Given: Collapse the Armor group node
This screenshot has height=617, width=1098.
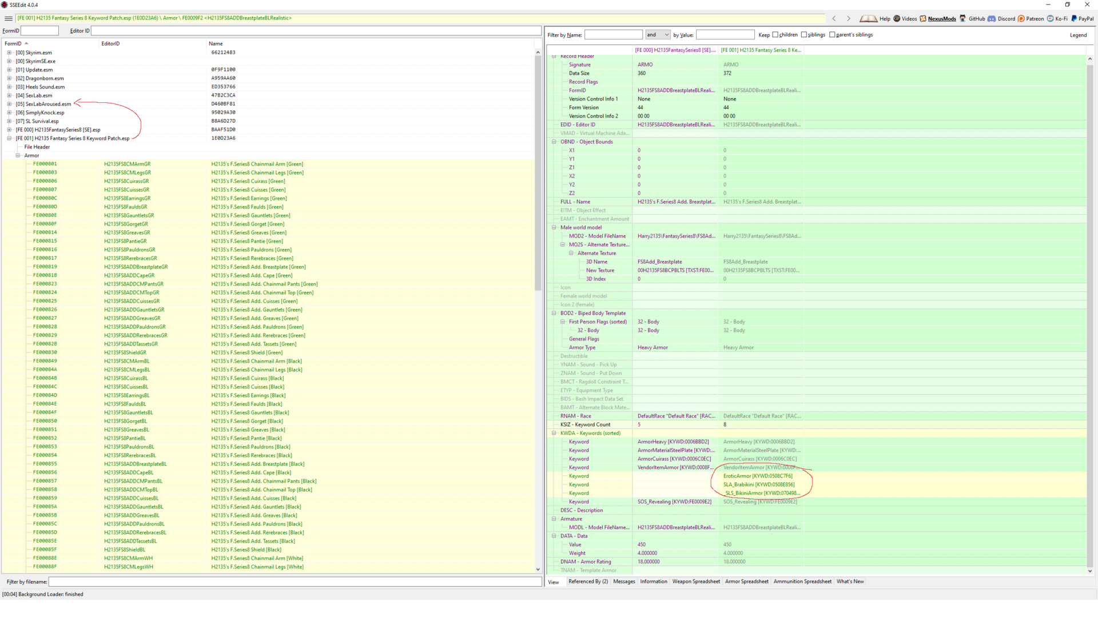Looking at the screenshot, I should pyautogui.click(x=18, y=155).
